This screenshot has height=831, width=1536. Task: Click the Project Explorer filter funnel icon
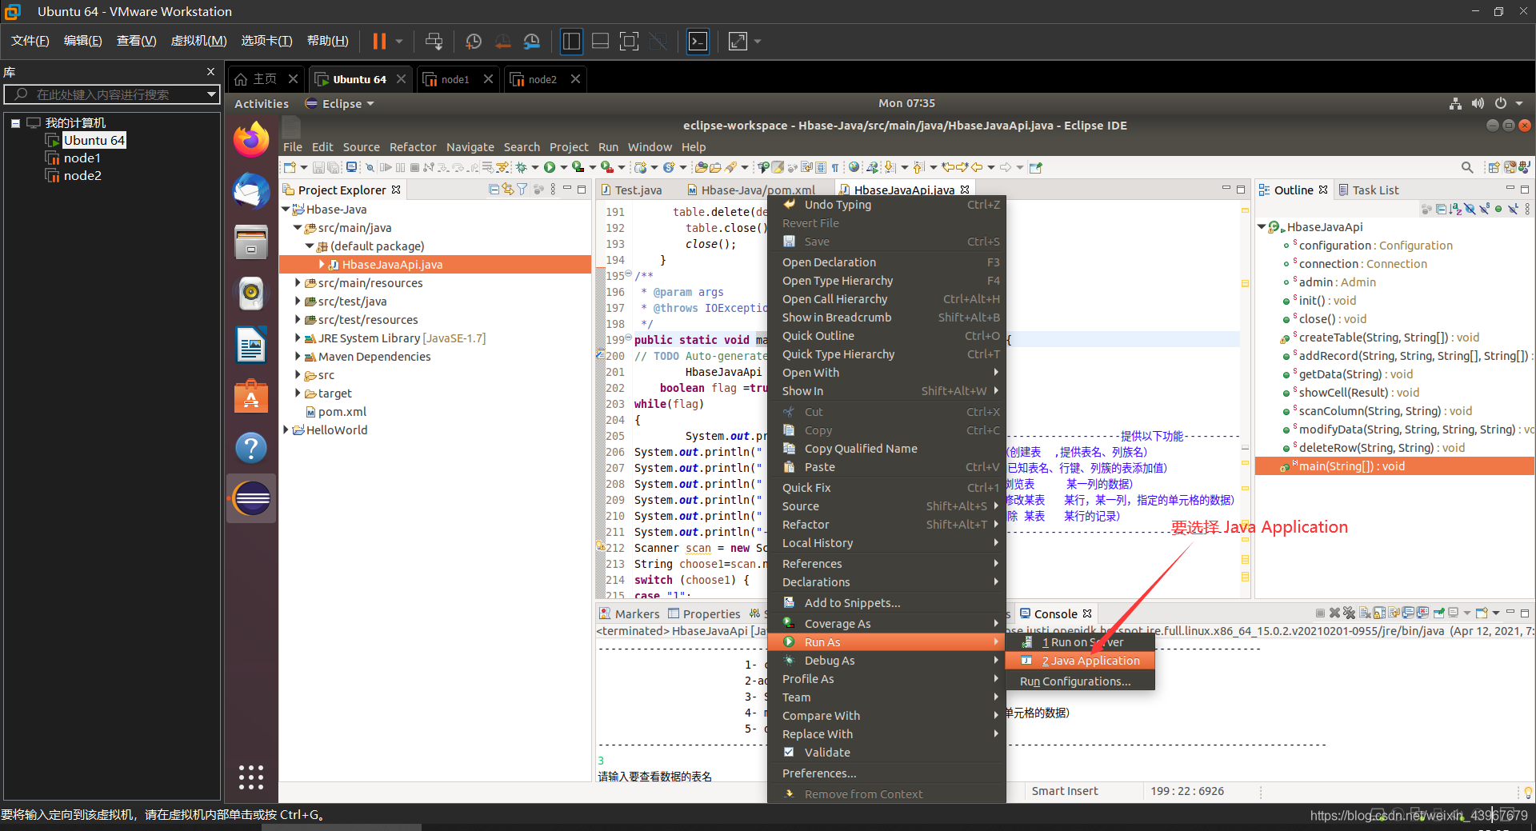point(522,190)
